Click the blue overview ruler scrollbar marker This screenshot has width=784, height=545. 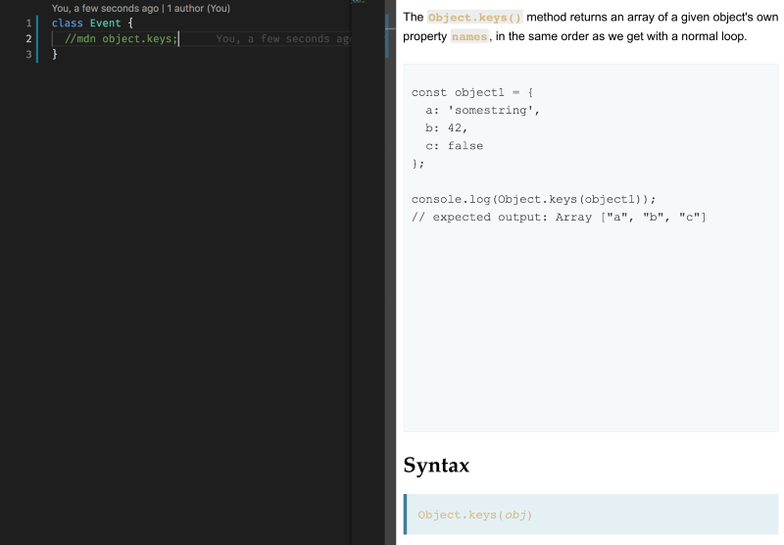click(387, 35)
